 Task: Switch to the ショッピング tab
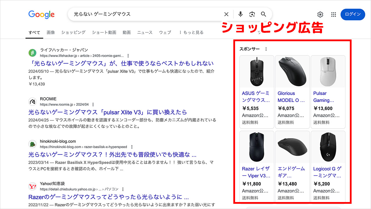click(x=73, y=33)
